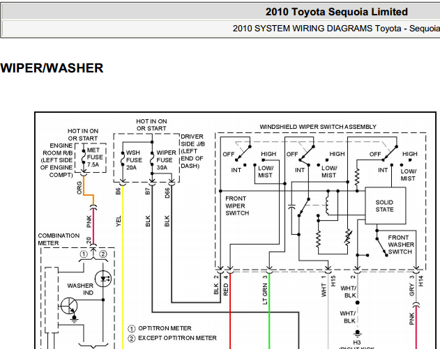Screen dimensions: 440x349
Task: Click the ground symbol above H3
Action: tap(357, 333)
